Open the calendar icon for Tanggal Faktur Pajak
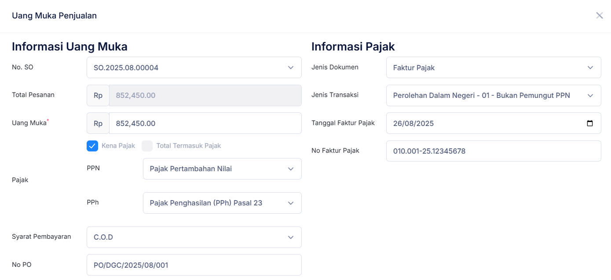Screen dimensions: 611x280 (589, 123)
